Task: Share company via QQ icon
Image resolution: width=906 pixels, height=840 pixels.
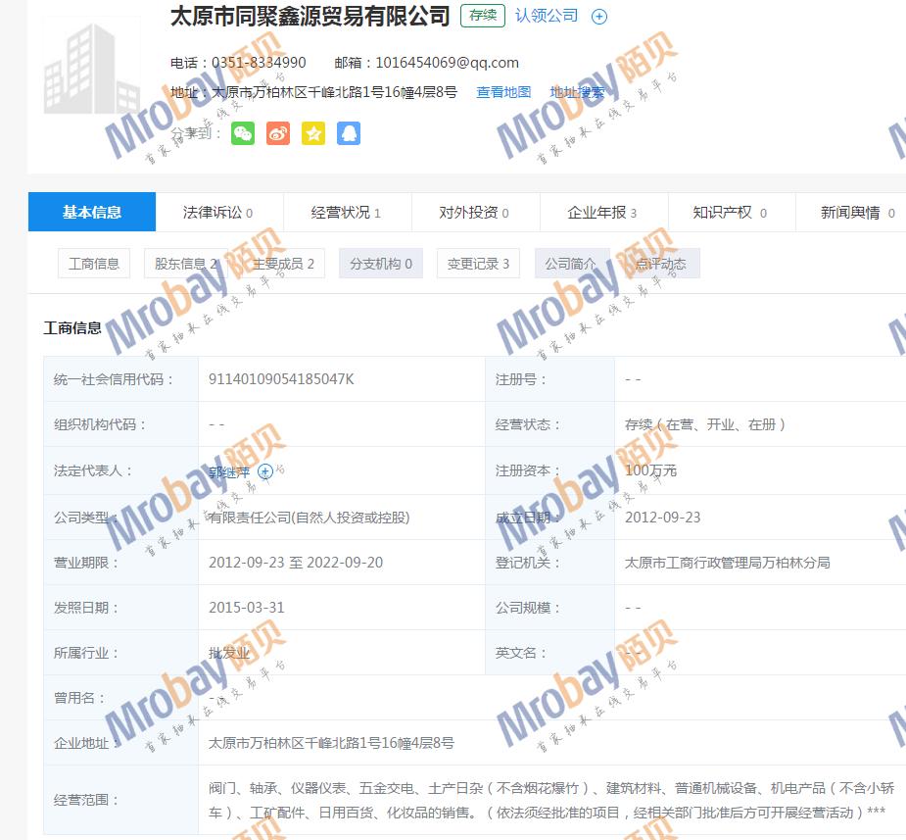Action: pos(348,133)
